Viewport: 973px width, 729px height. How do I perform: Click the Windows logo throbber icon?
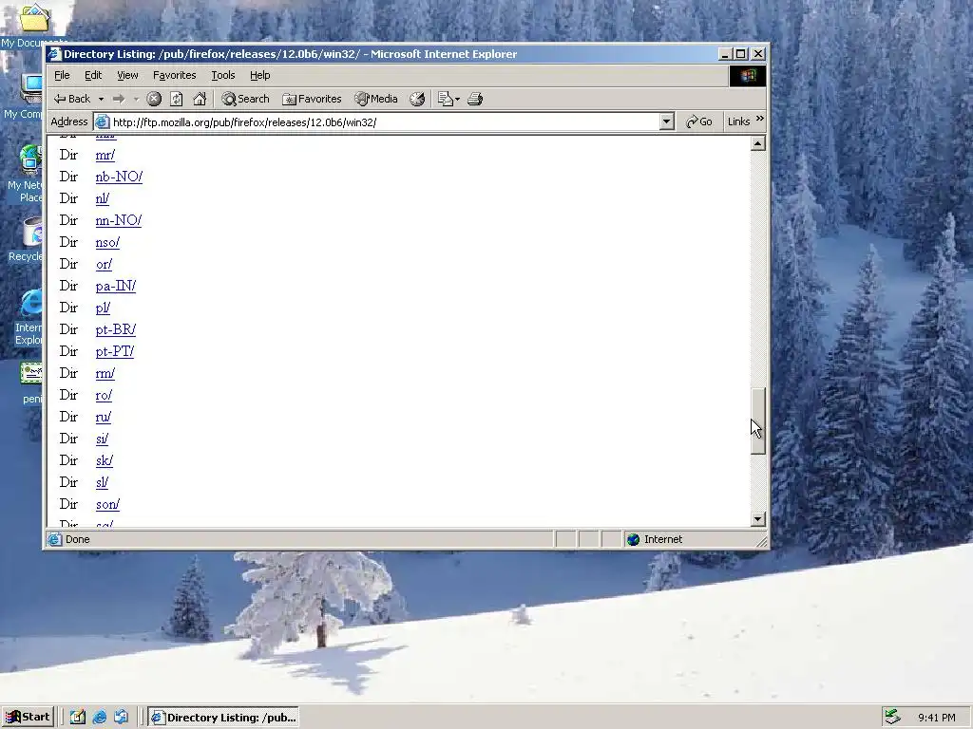pyautogui.click(x=748, y=76)
